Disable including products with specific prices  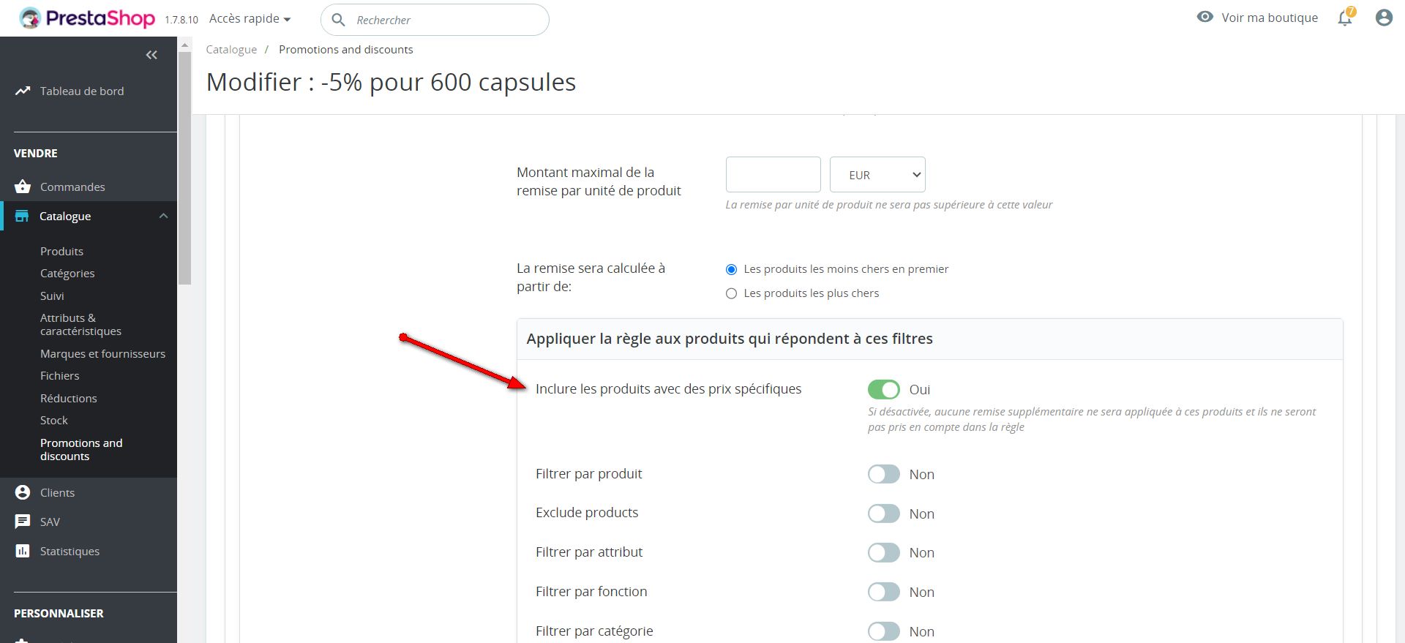point(883,389)
